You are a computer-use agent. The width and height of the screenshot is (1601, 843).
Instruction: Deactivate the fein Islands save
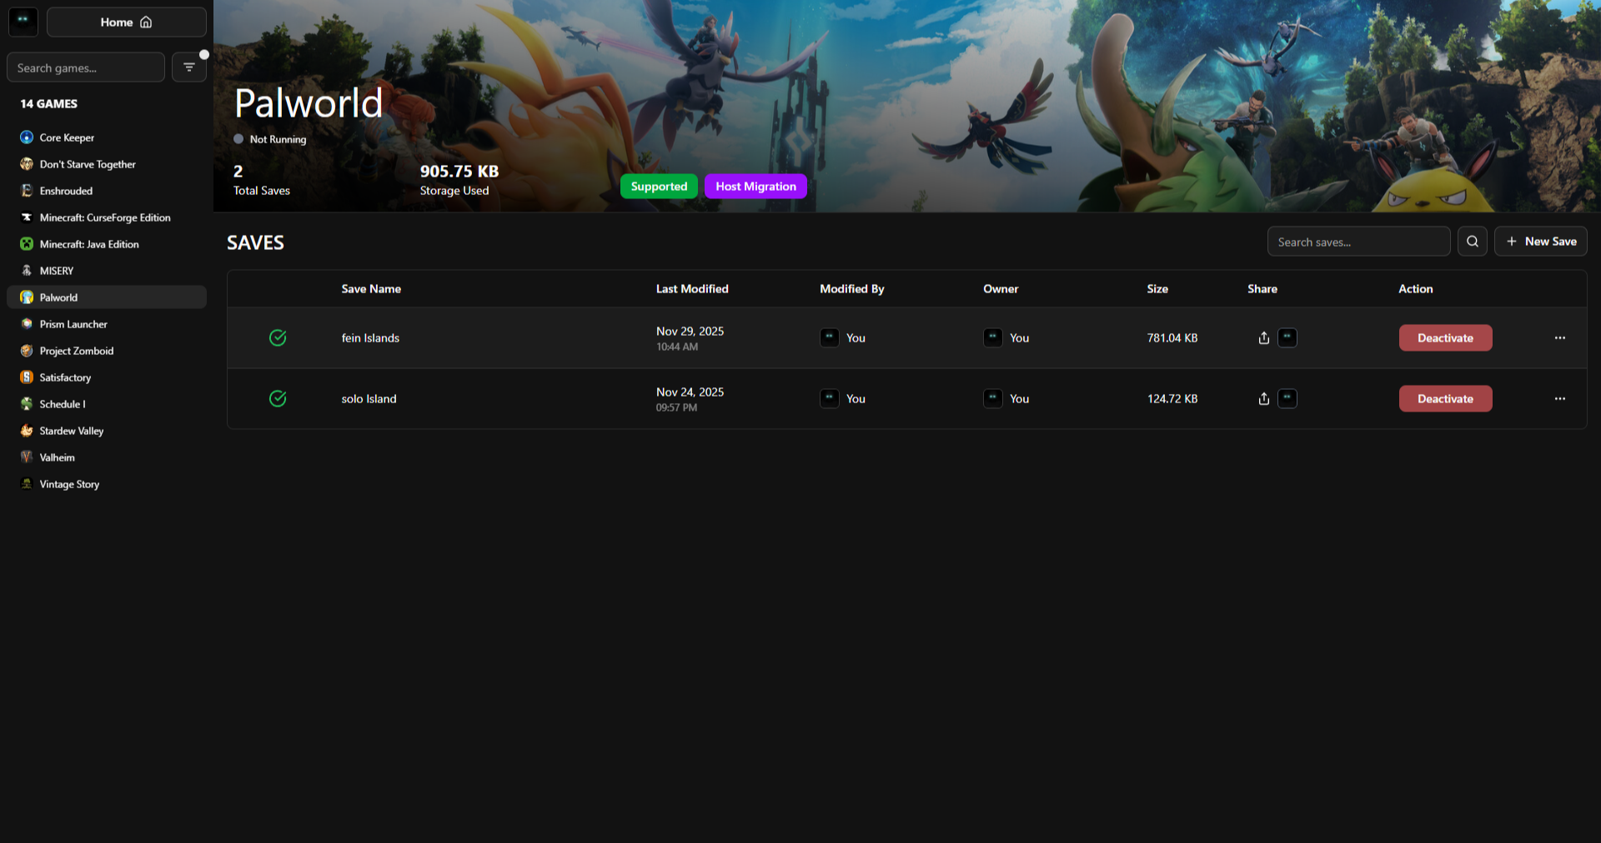pyautogui.click(x=1446, y=338)
